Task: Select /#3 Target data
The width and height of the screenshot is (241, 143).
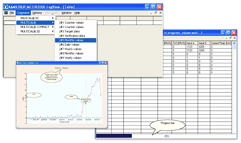Action: coord(76,31)
